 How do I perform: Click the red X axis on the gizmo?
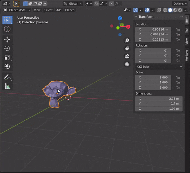point(128,27)
